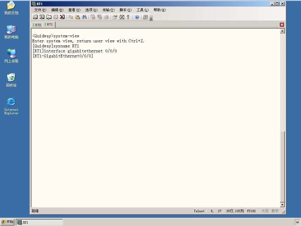Click the vertical scrollbar thumb

click(x=282, y=167)
